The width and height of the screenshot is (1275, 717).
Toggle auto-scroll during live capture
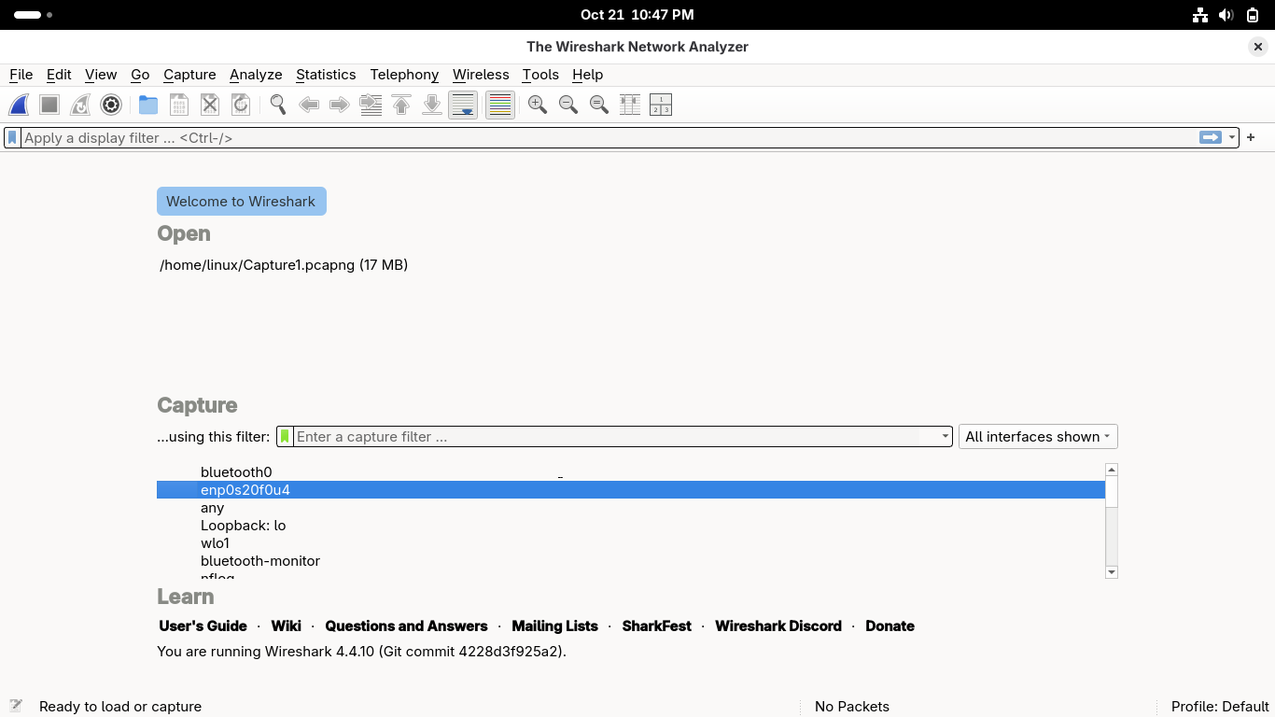pyautogui.click(x=463, y=105)
